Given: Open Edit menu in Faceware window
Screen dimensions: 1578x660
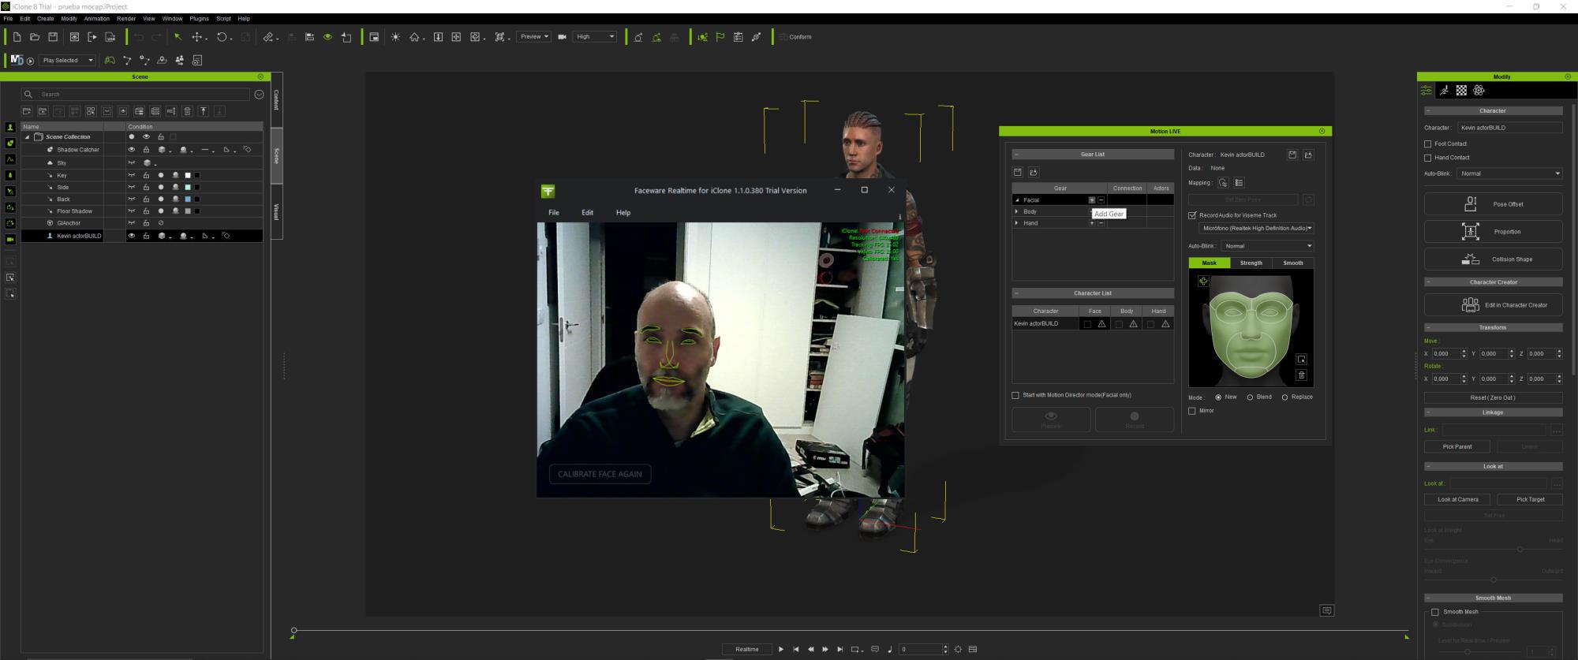Looking at the screenshot, I should (x=587, y=213).
